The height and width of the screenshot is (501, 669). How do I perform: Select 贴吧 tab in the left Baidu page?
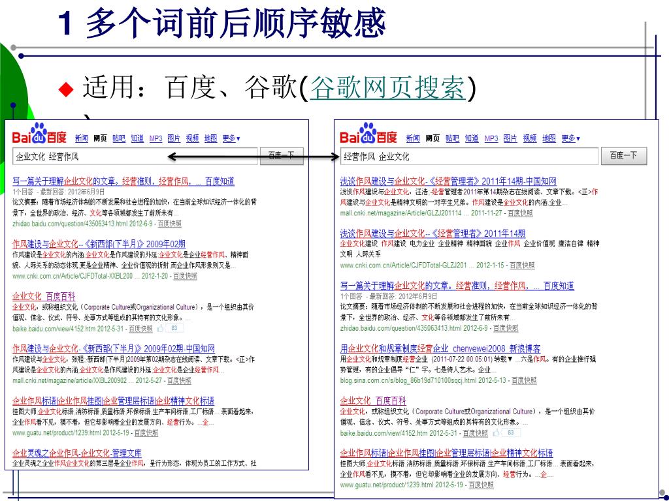[x=119, y=138]
